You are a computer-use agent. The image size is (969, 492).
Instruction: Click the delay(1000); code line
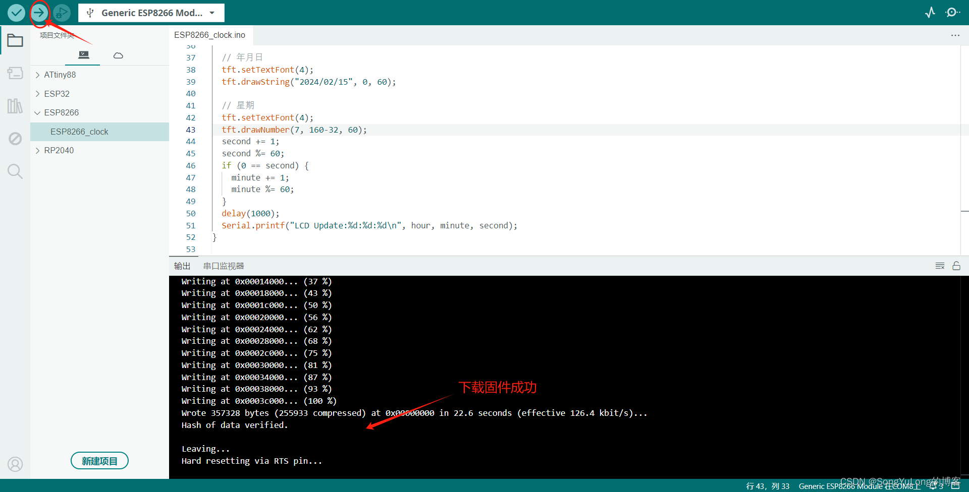tap(250, 213)
